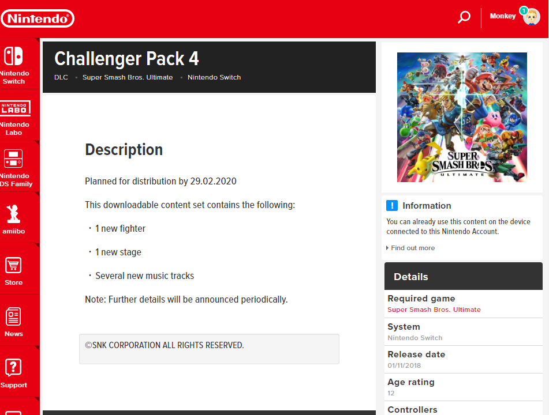Click the Controllers label in Details
The height and width of the screenshot is (415, 549).
(412, 410)
